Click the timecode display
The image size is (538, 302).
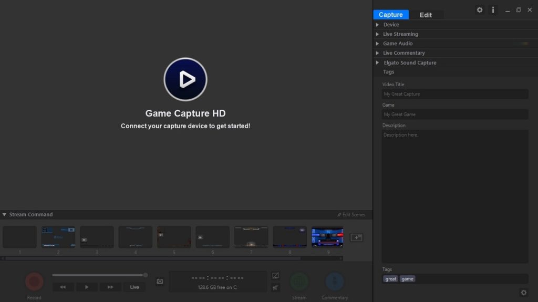click(218, 278)
